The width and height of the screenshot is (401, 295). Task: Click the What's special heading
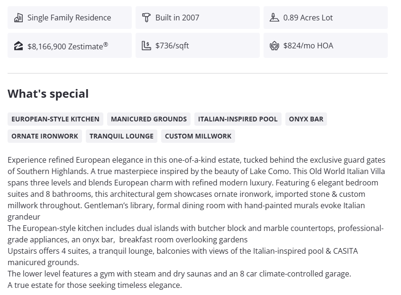pyautogui.click(x=48, y=93)
